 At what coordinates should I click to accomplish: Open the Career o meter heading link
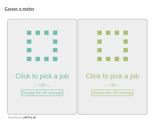(x=20, y=9)
